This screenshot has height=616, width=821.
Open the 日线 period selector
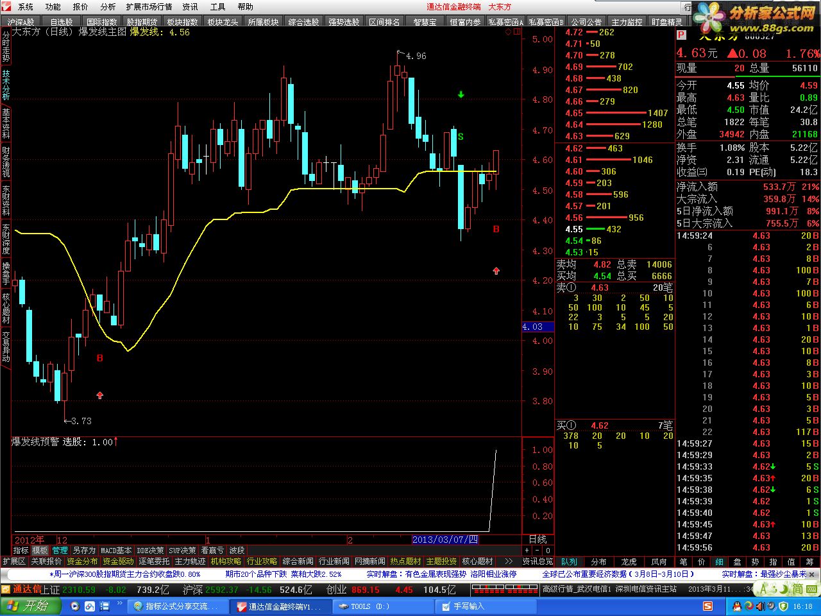click(537, 540)
